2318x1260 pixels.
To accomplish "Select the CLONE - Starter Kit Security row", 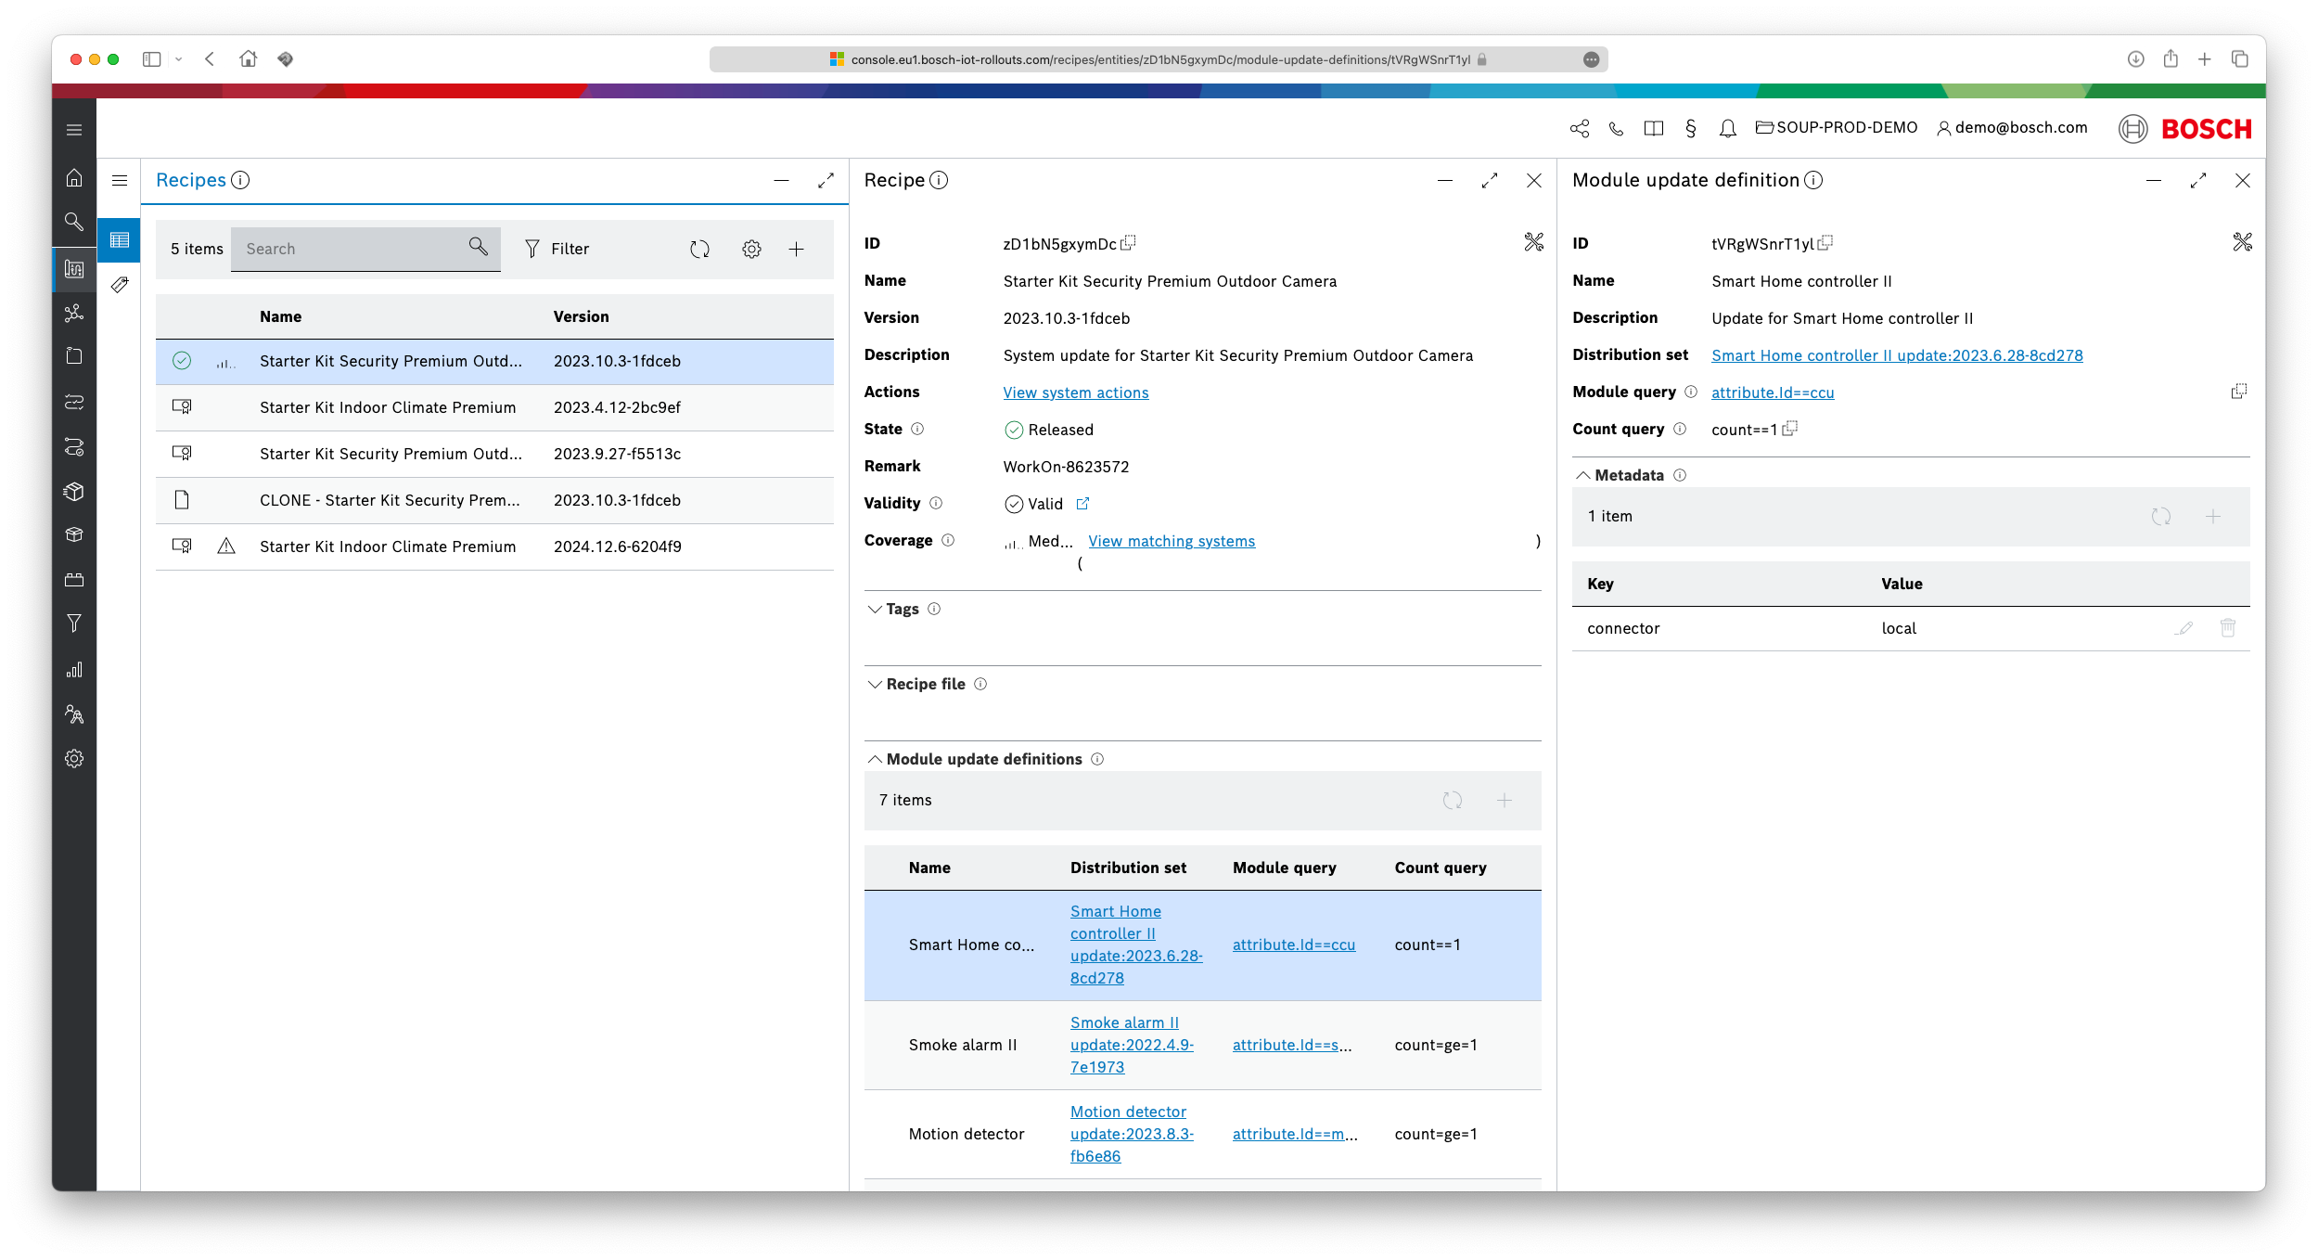I will [x=390, y=500].
